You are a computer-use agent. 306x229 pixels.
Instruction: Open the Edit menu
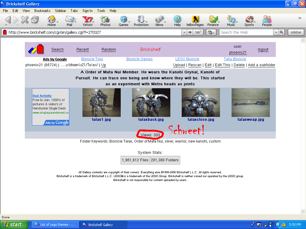(15, 11)
